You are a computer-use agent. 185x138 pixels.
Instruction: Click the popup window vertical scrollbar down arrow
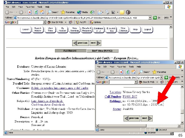click(x=182, y=122)
